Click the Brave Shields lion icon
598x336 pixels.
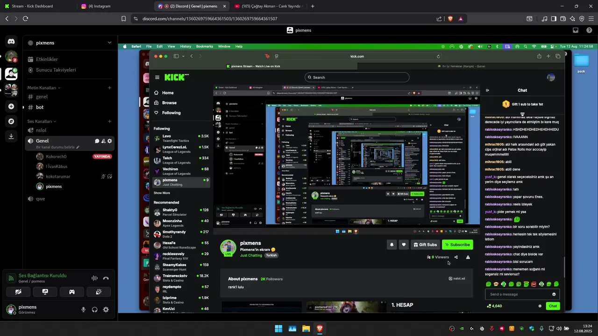450,19
